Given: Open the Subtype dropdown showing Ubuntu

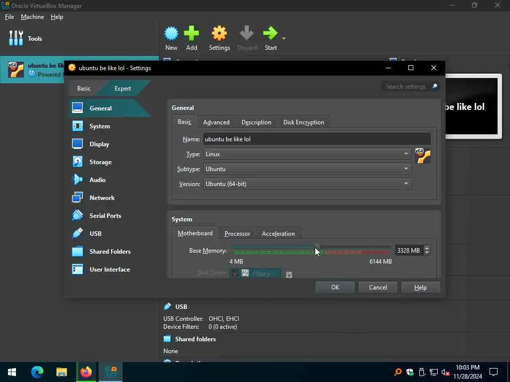Looking at the screenshot, I should pyautogui.click(x=307, y=169).
